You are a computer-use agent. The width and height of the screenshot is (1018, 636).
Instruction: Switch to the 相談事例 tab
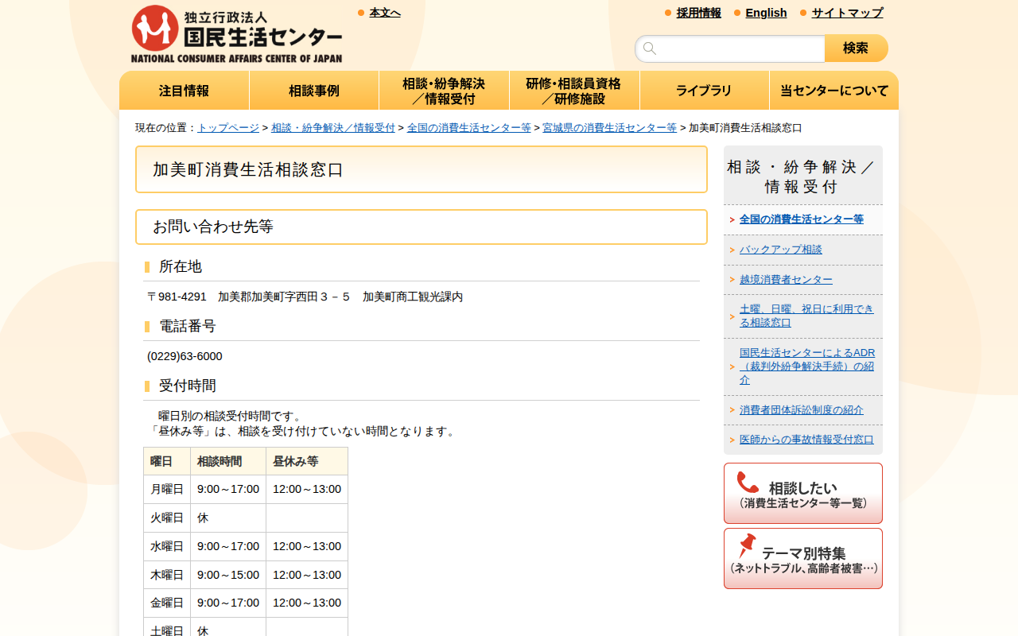tap(314, 90)
